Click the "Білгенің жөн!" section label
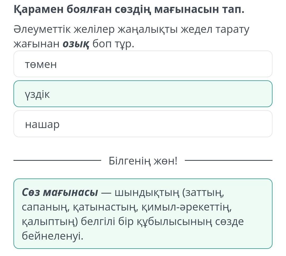The image size is (286, 256). (x=143, y=160)
